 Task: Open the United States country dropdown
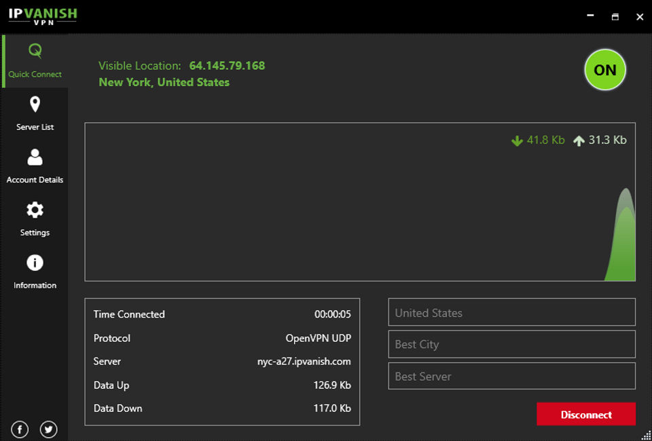(x=512, y=312)
